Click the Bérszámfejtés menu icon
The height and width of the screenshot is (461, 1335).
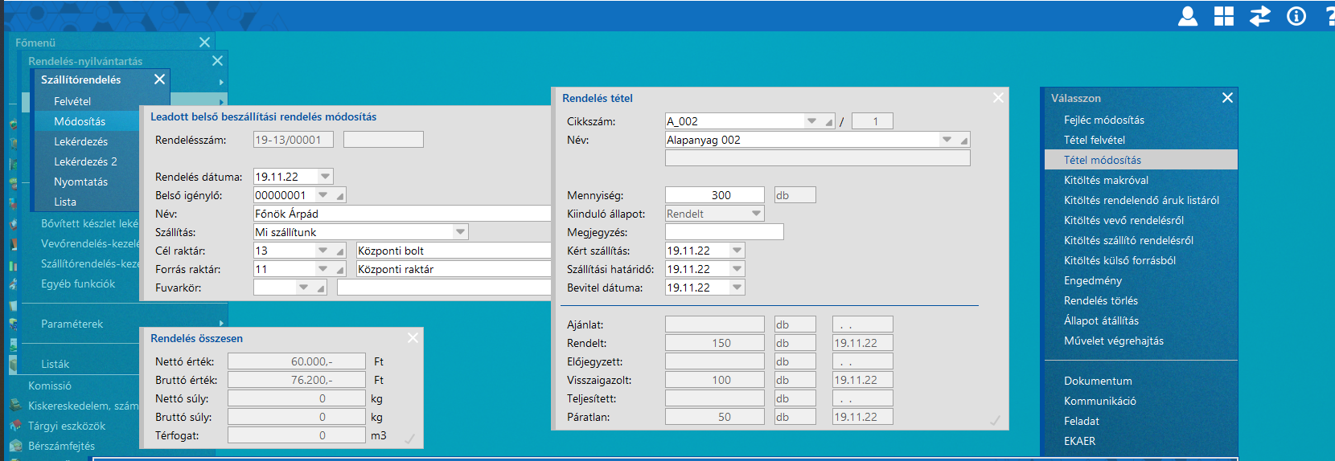coord(15,447)
